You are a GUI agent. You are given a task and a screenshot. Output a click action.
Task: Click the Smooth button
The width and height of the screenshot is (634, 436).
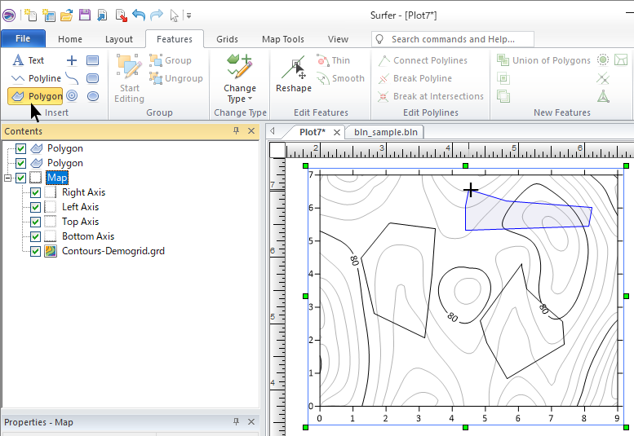[340, 78]
